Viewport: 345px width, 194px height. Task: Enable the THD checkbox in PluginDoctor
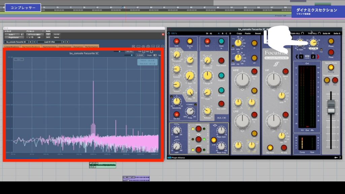[144, 52]
